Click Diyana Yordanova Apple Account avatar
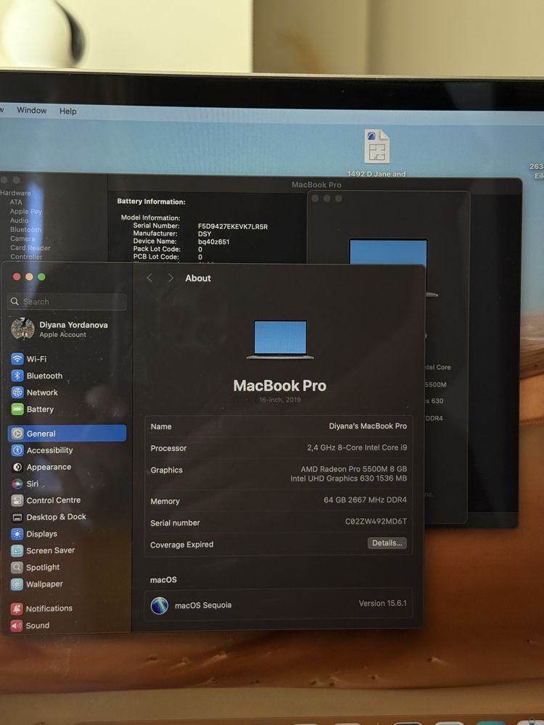544x725 pixels. [22, 328]
